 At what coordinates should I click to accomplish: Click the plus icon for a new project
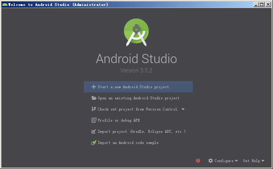(94, 87)
